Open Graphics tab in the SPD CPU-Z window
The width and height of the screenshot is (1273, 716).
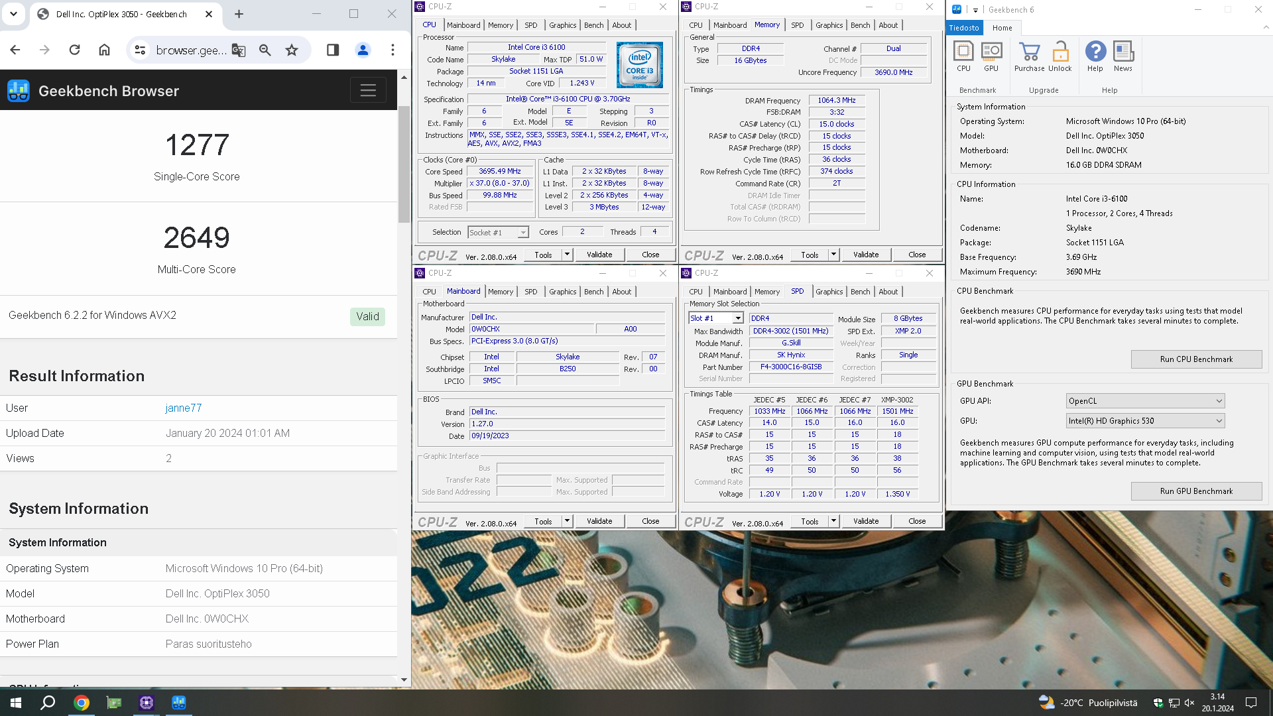(829, 292)
